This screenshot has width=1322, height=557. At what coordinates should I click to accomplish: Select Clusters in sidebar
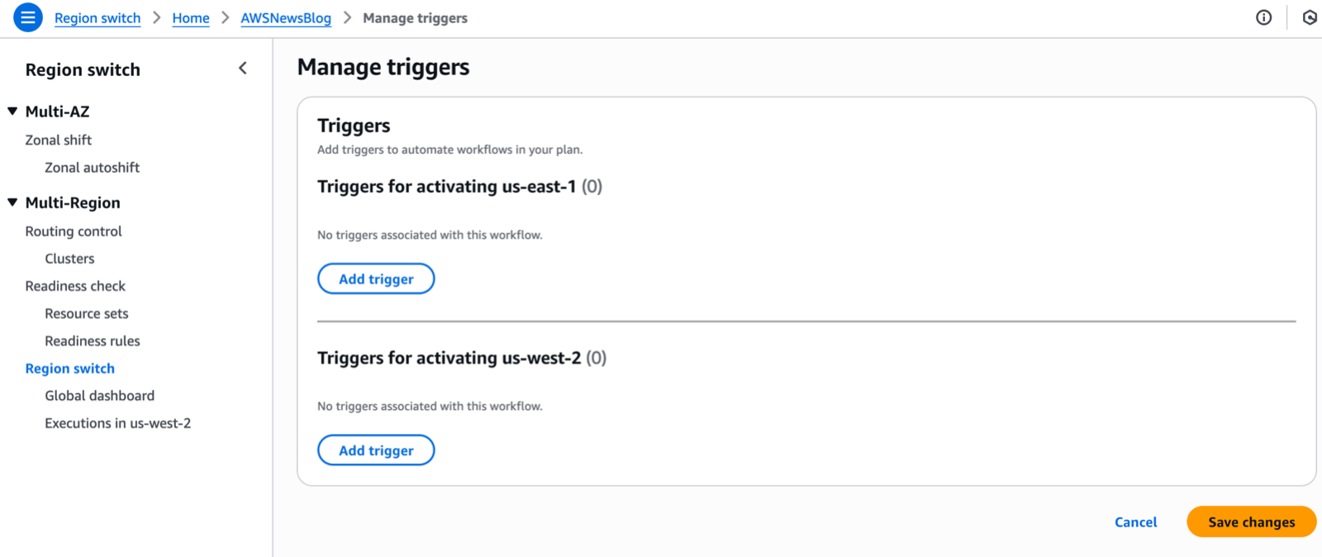(x=70, y=259)
